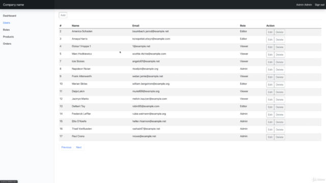Viewport: 326px width, 183px height.
Task: Sign out of the account
Action: click(319, 5)
